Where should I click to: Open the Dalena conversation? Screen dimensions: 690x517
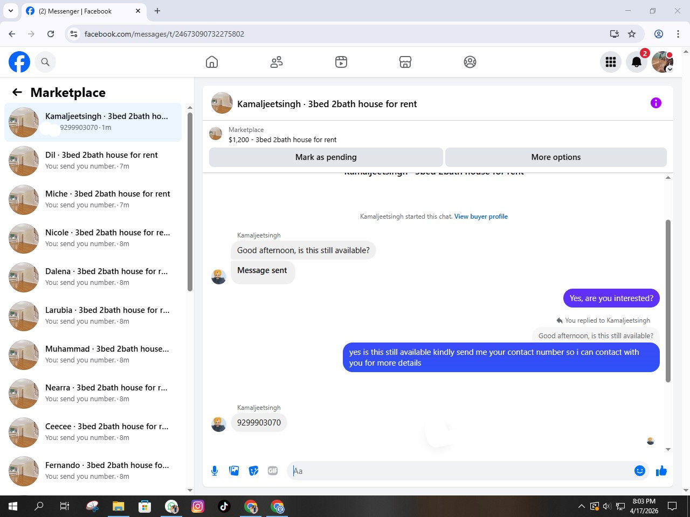[x=93, y=277]
